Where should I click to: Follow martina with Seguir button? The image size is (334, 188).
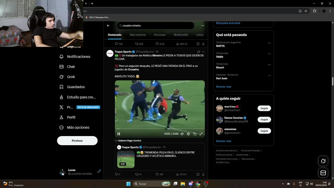[x=264, y=108]
